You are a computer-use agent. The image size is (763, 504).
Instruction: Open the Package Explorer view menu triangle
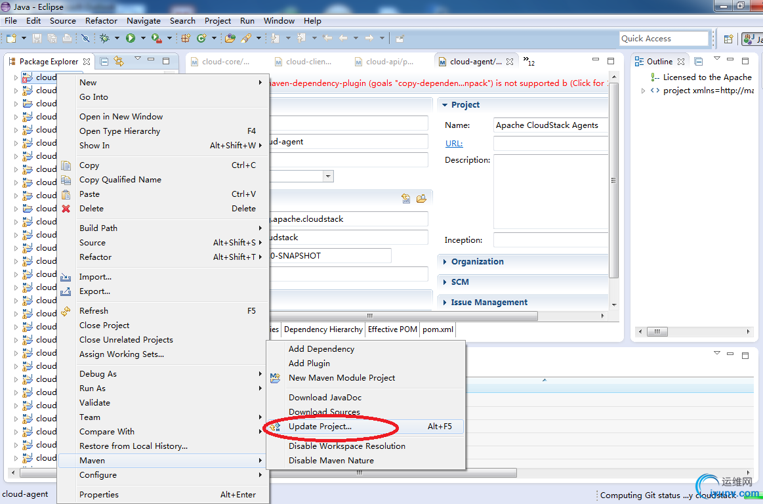[x=138, y=60]
